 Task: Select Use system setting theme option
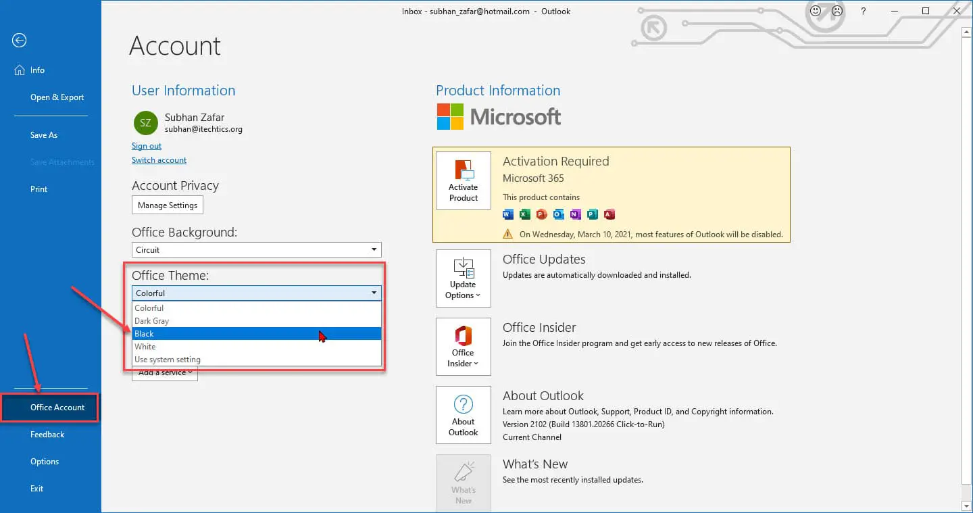point(257,360)
